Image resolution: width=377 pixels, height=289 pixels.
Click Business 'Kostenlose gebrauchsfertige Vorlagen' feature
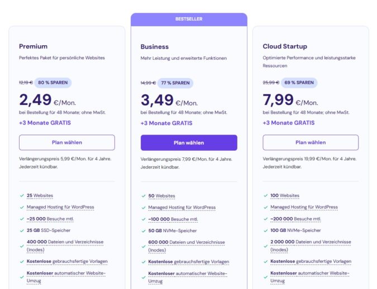(188, 262)
